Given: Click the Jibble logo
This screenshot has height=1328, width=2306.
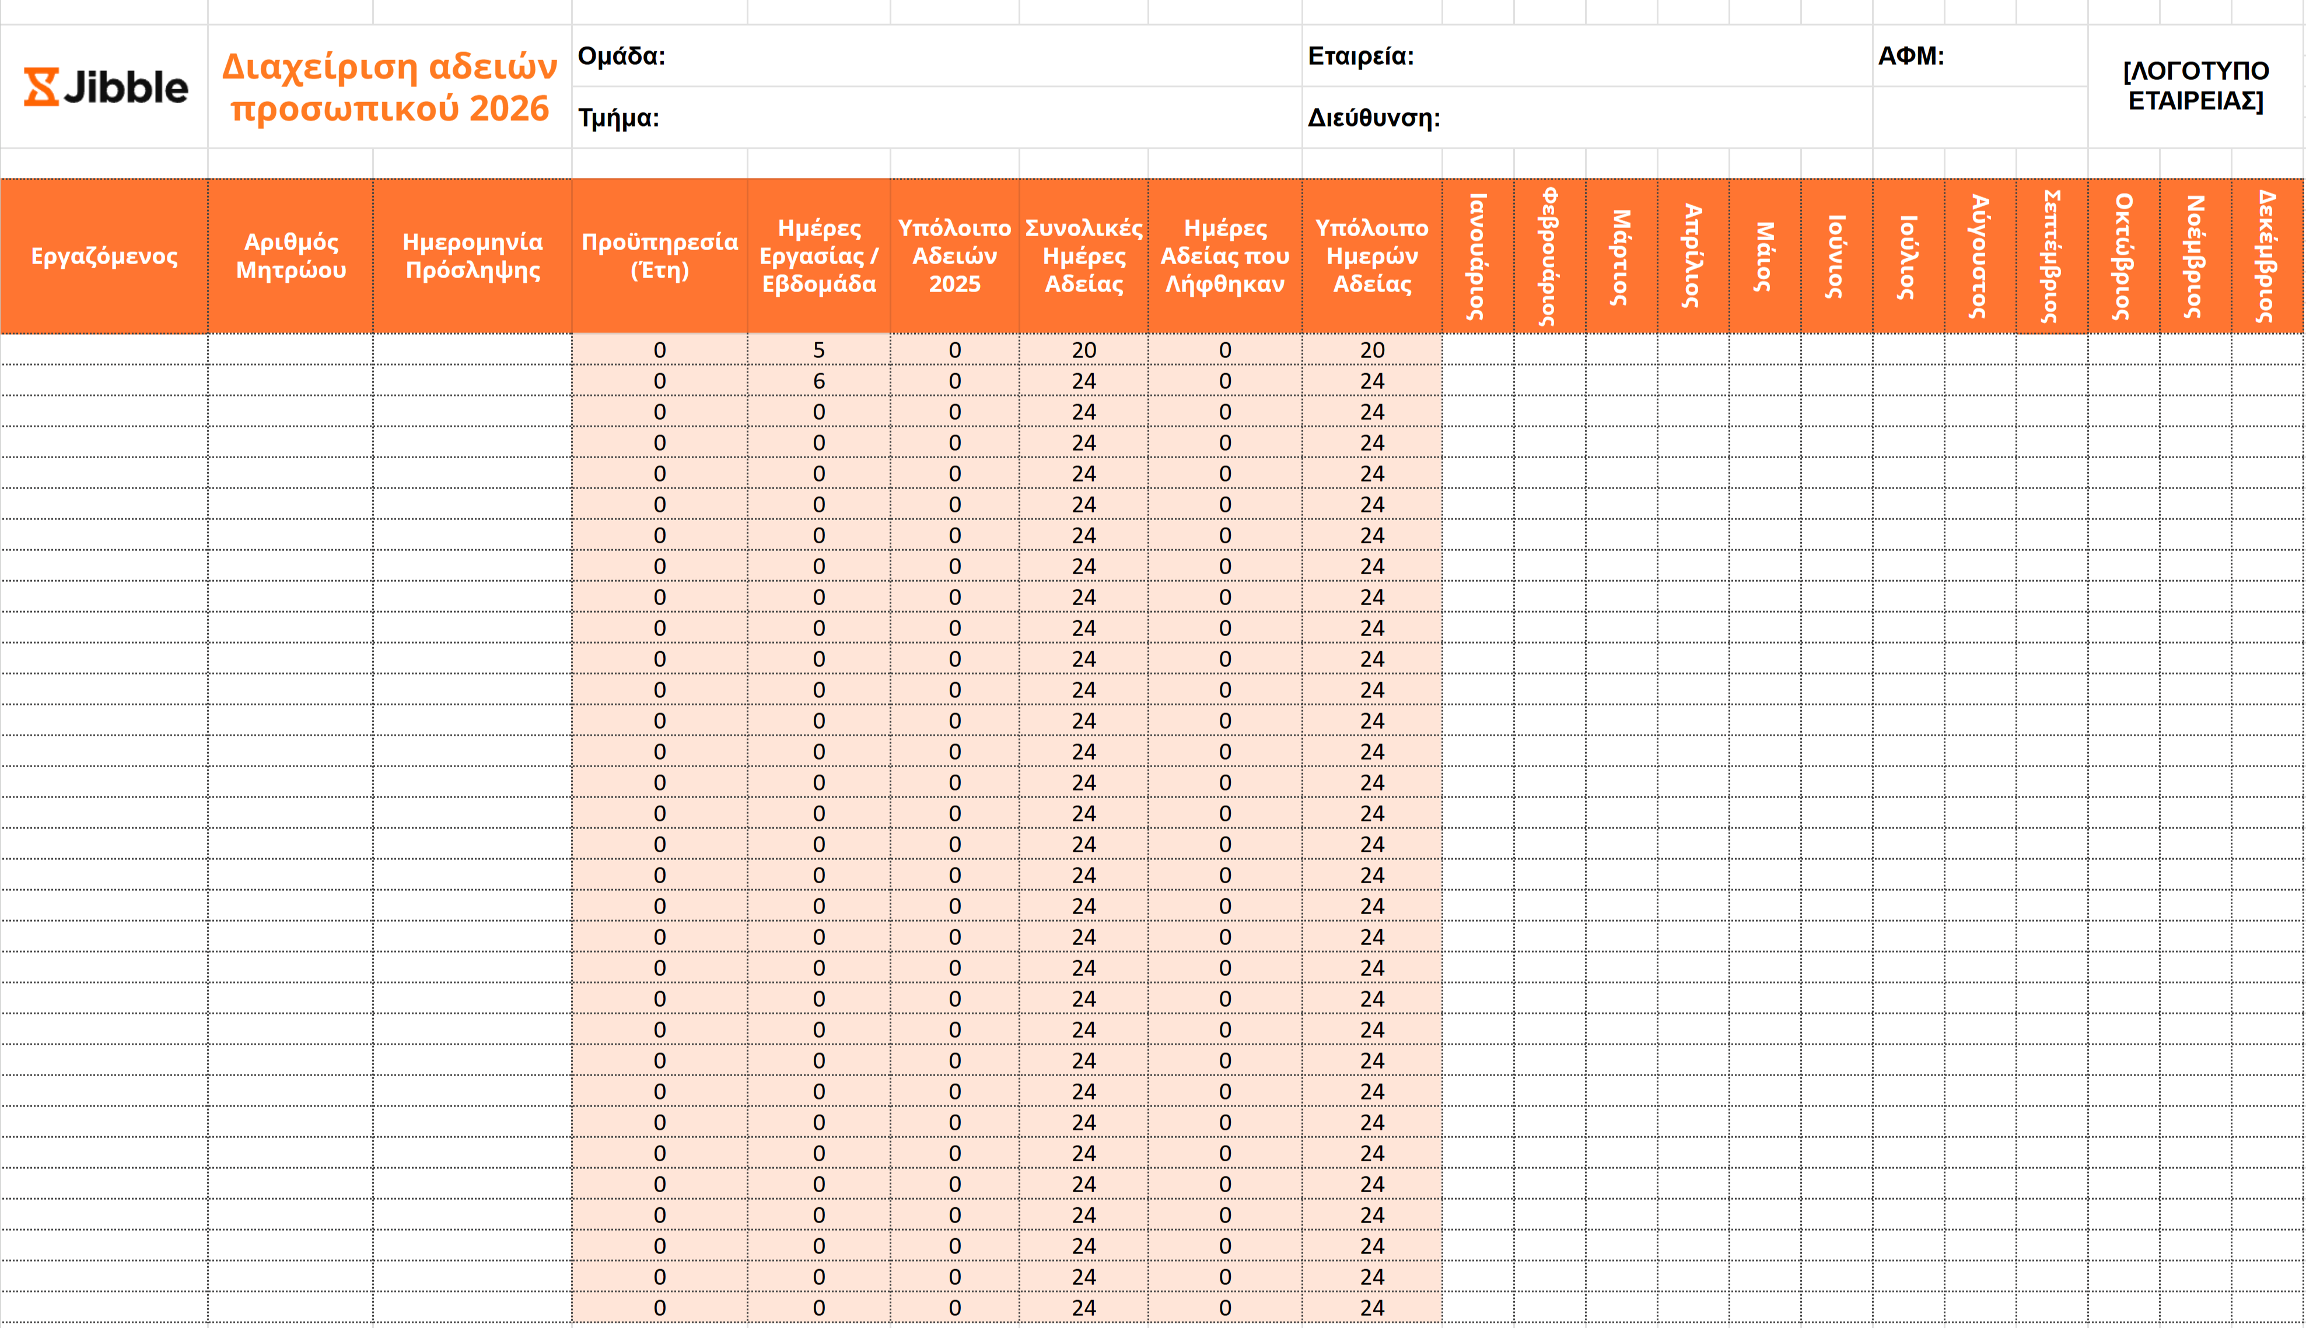Looking at the screenshot, I should point(105,87).
